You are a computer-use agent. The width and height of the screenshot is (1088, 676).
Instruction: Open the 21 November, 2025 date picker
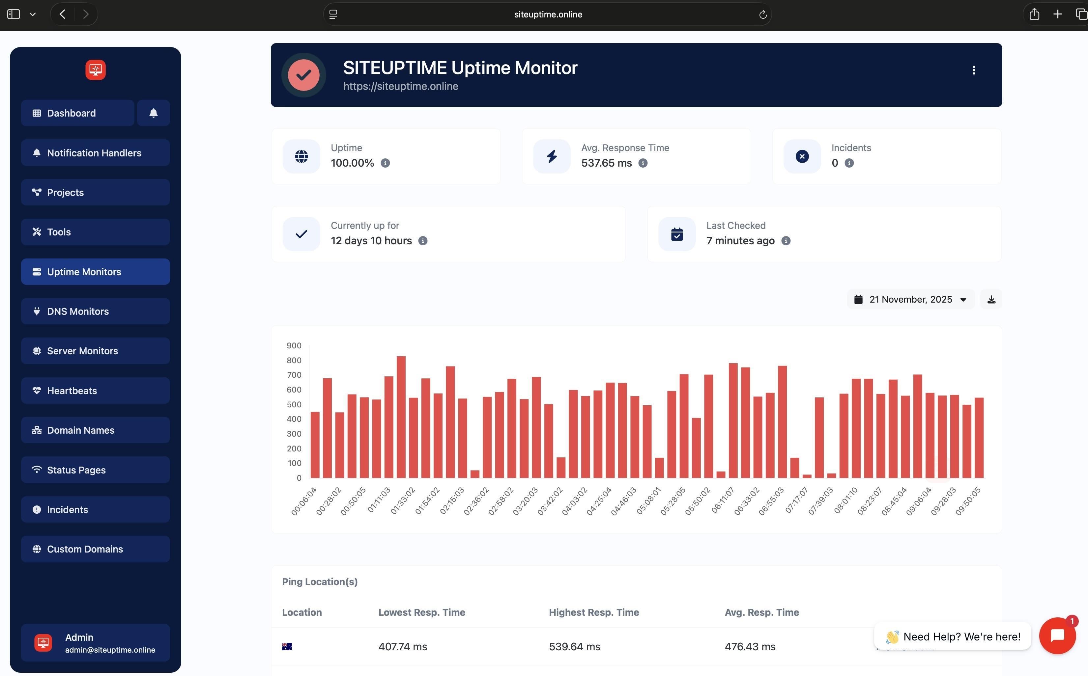[x=910, y=299]
